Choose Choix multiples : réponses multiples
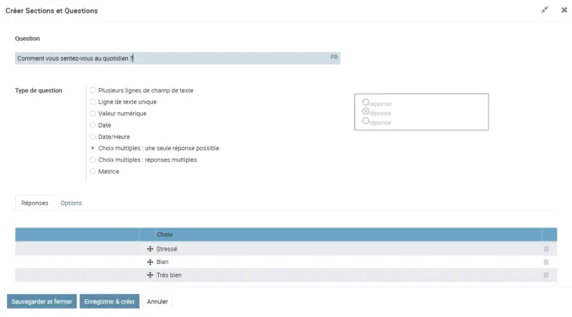This screenshot has height=317, width=572. tap(93, 160)
